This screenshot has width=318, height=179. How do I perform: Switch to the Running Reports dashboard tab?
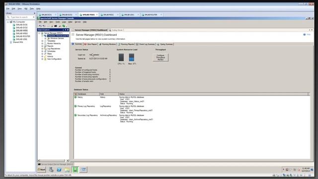126,44
